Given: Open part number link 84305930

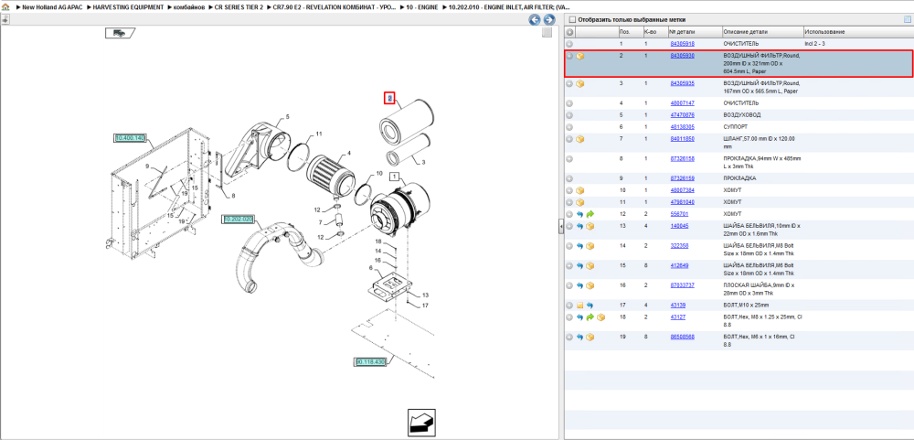Looking at the screenshot, I should (682, 56).
